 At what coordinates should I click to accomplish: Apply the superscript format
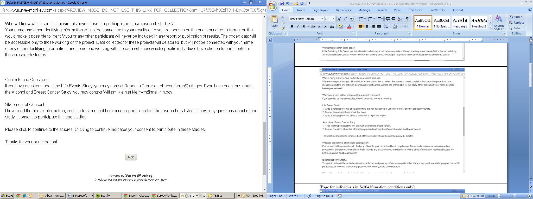tap(326, 26)
